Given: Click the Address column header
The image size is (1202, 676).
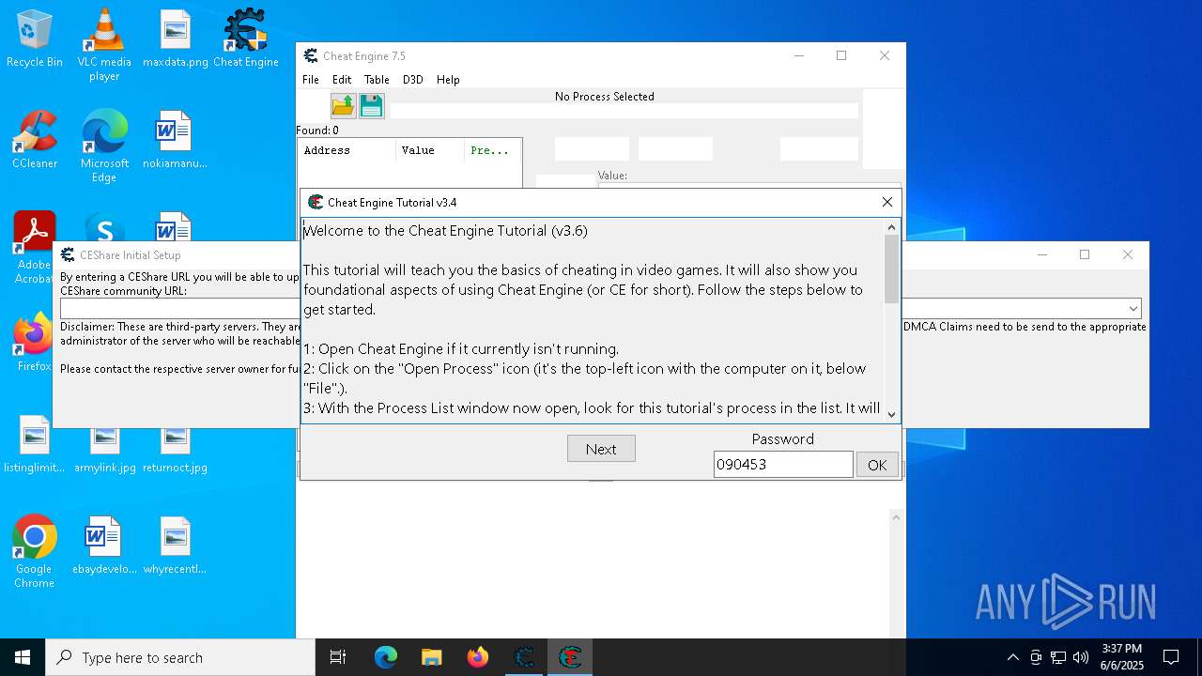Looking at the screenshot, I should coord(347,150).
